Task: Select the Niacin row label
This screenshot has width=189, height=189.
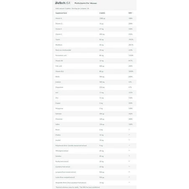Action: point(63,50)
